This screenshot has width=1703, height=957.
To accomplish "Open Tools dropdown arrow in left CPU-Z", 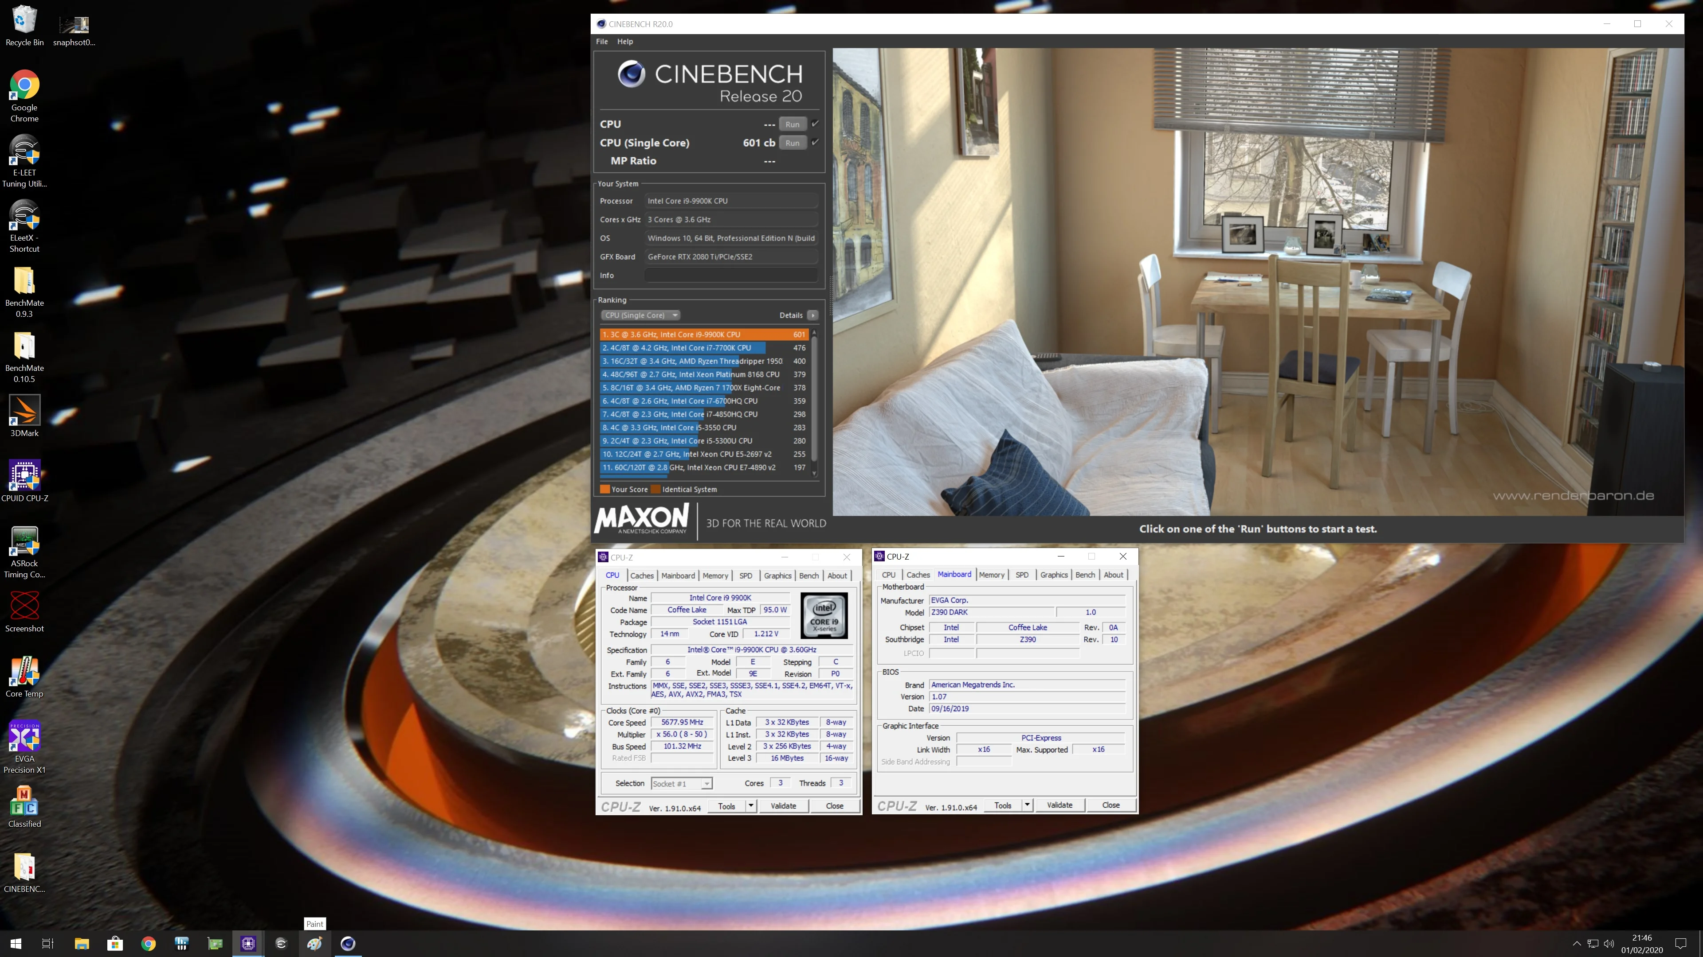I will click(751, 806).
